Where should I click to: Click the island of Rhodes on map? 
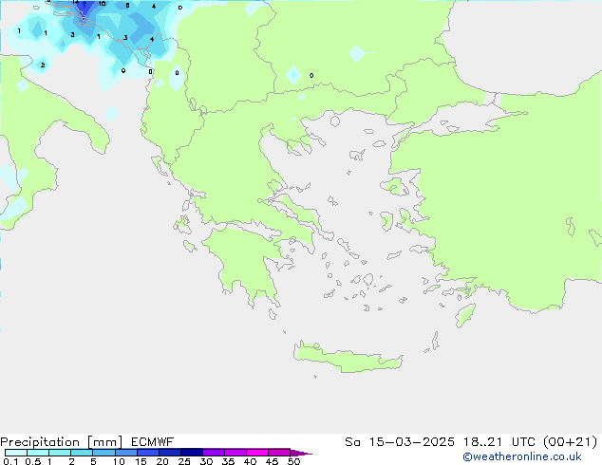464,315
